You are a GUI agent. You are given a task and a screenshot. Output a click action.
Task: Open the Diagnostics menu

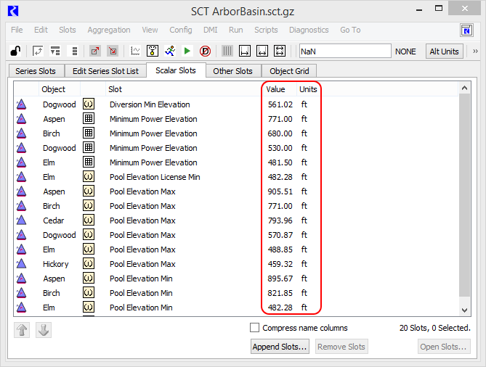coord(309,30)
